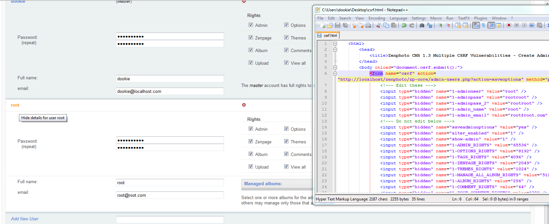Click the Close document toolbar icon

353,25
